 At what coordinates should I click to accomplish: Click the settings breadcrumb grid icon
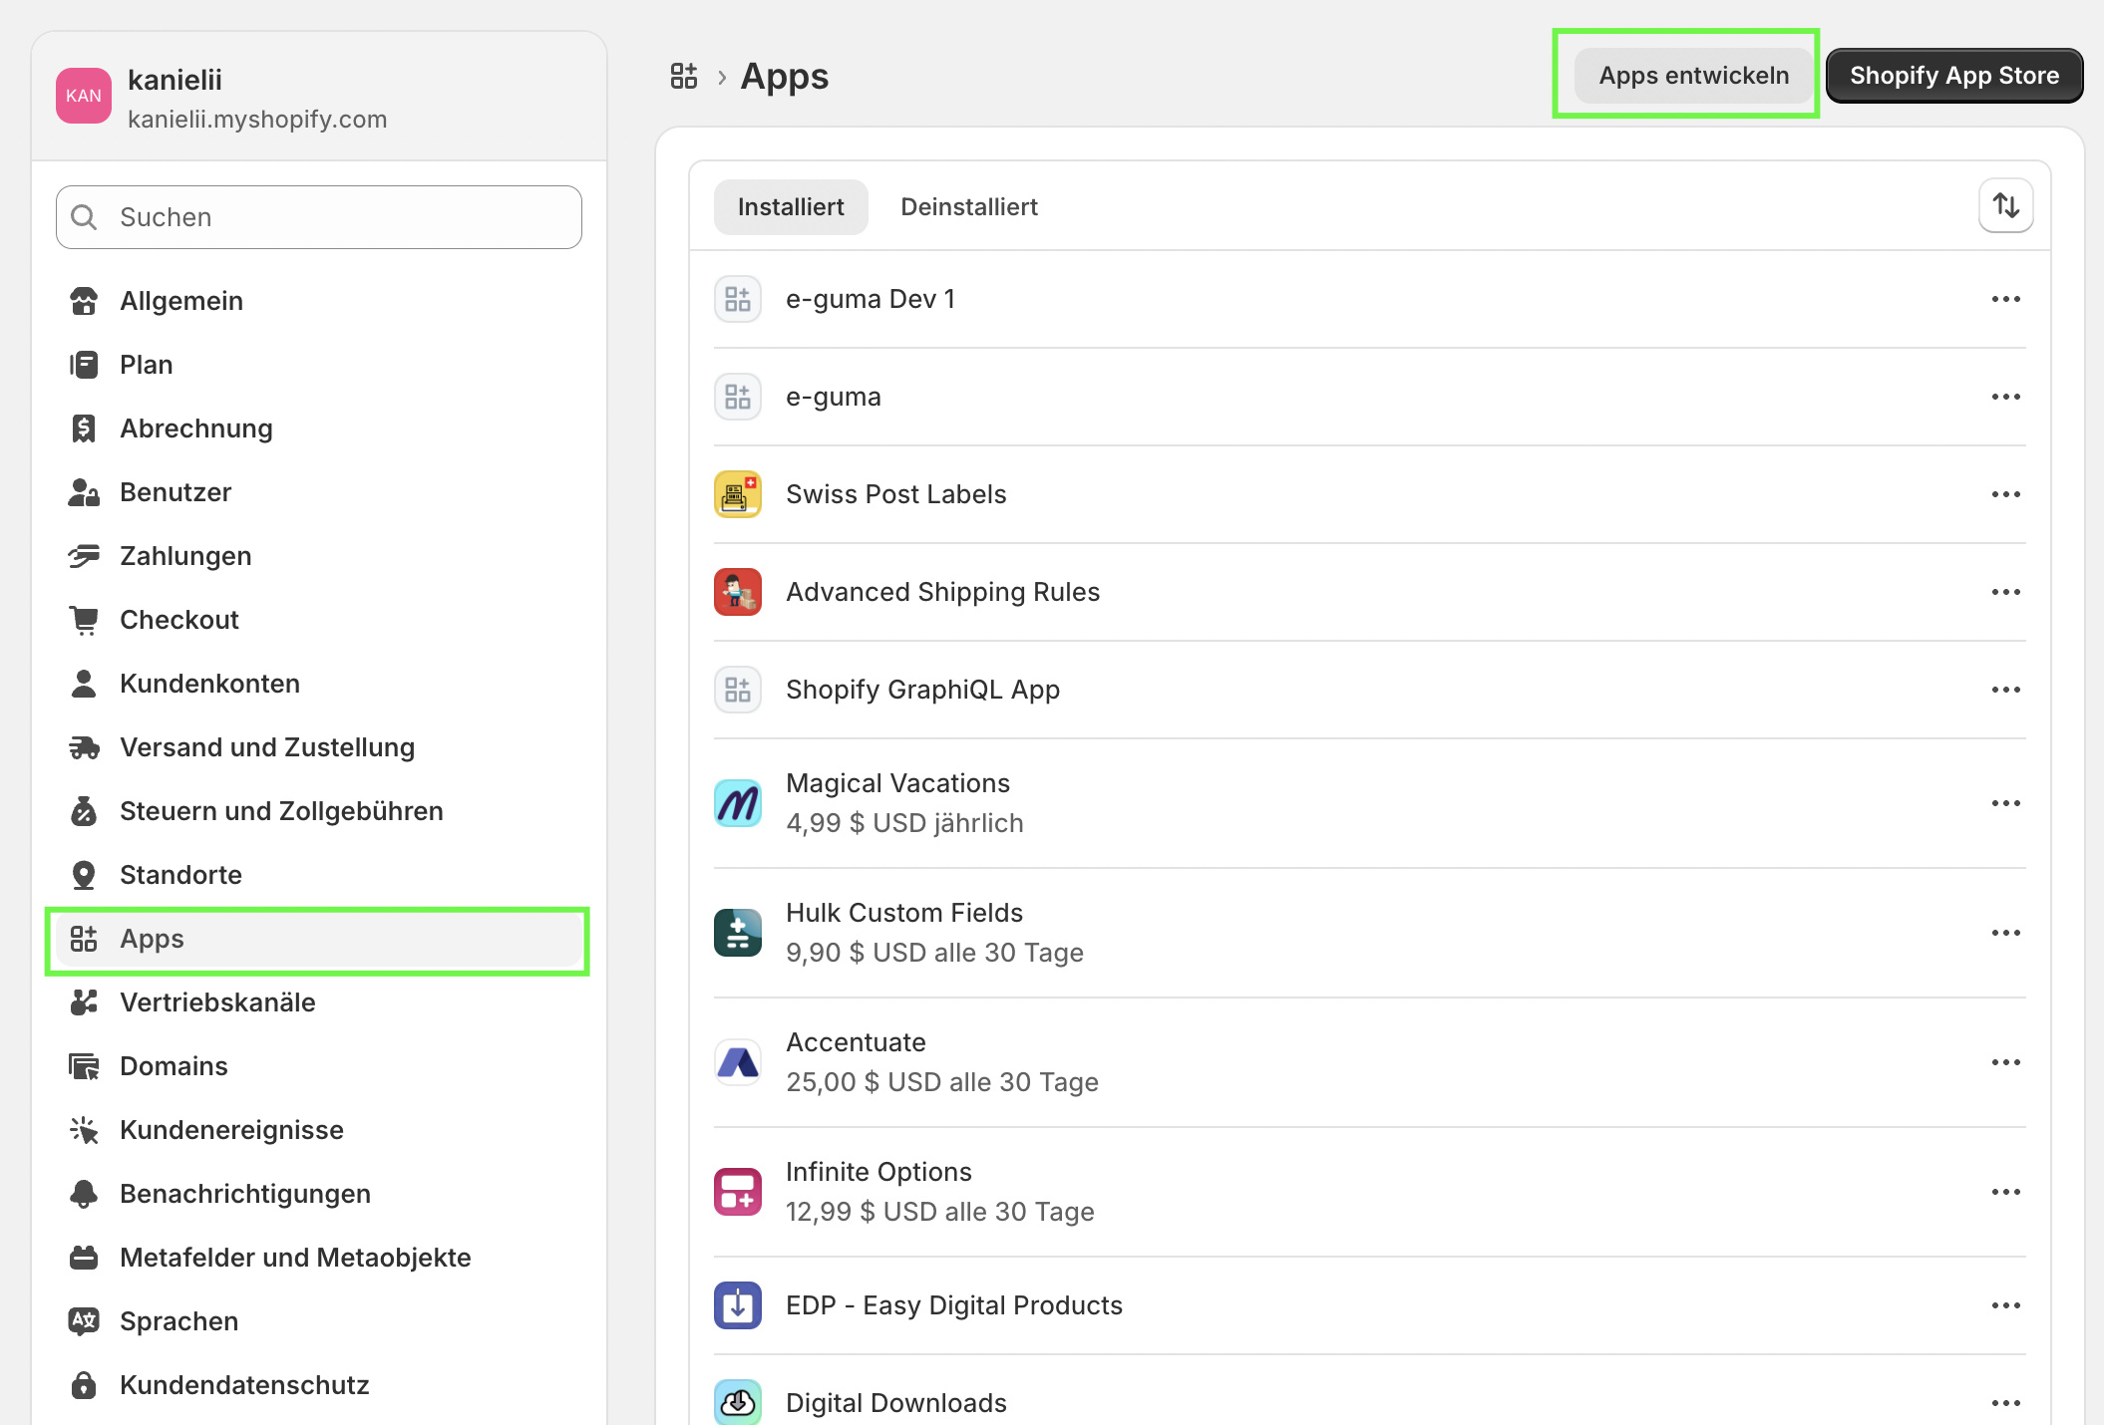pos(684,76)
